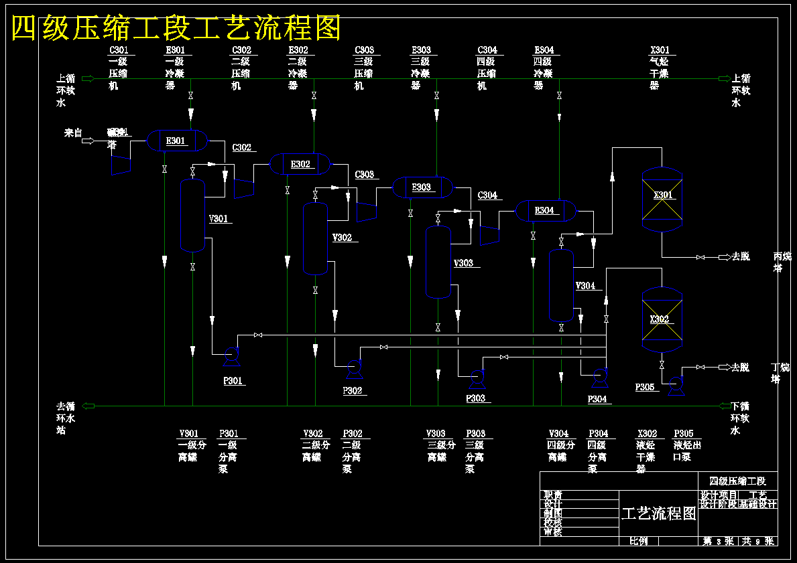Screen dimensions: 797x563
Task: Select the X301 dryer vessel symbol
Action: point(662,199)
